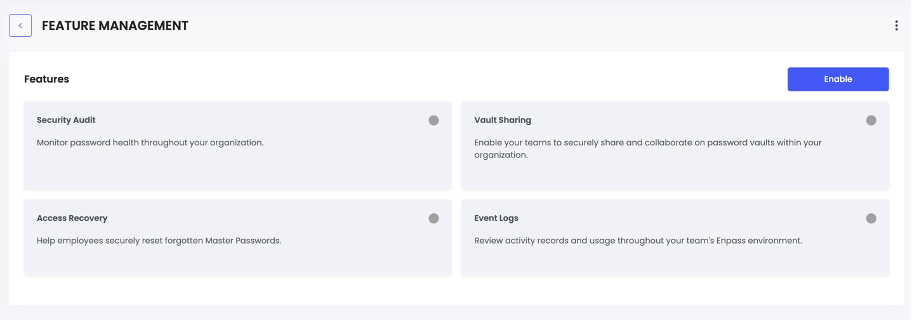Select the Security Audit radio circle

[433, 120]
